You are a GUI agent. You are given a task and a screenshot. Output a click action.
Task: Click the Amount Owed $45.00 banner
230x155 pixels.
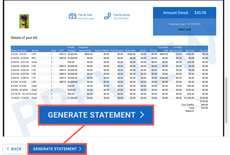pos(184,13)
